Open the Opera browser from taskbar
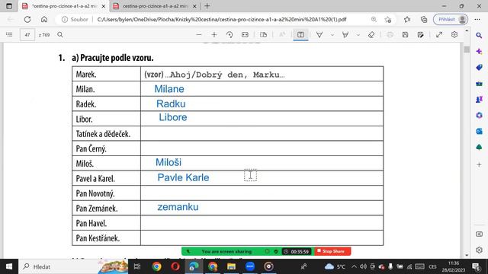The width and height of the screenshot is (488, 274). pyautogui.click(x=175, y=266)
